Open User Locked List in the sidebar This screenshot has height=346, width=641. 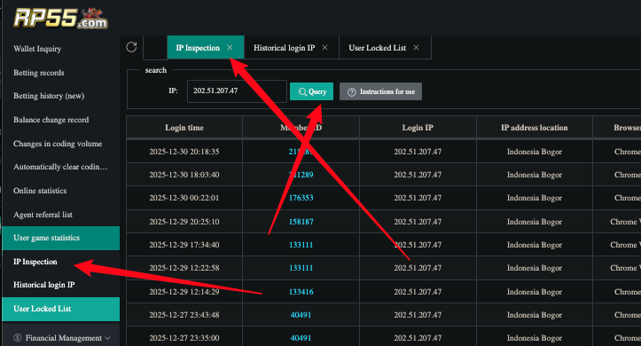61,309
